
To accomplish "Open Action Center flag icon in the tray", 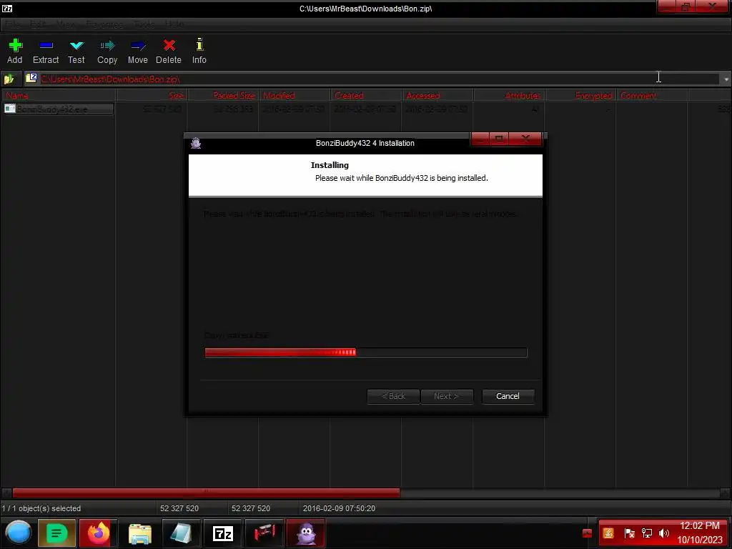I will (x=629, y=533).
